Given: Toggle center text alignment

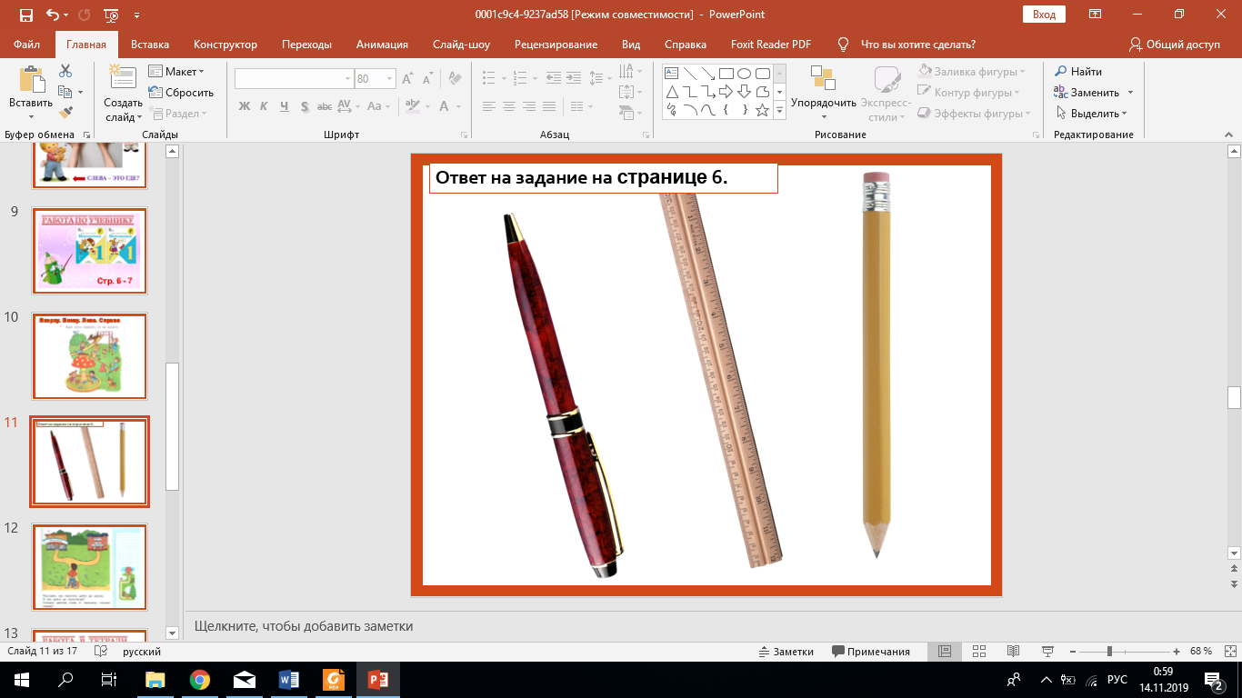Looking at the screenshot, I should click(x=508, y=106).
